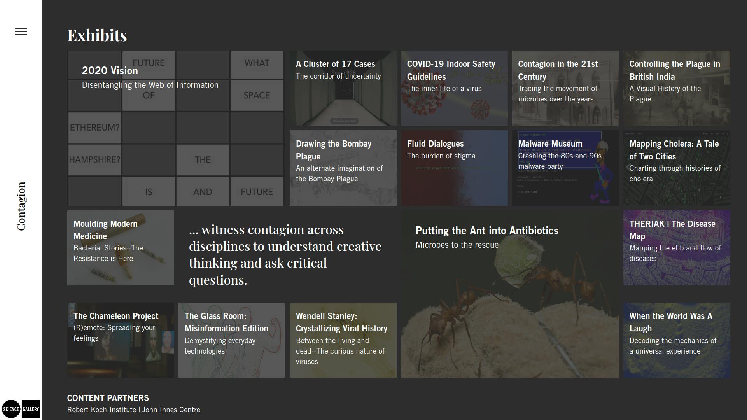Viewport: 747px width, 420px height.
Task: Open Wendell Stanley: Crystallizing Viral History tile
Action: point(343,340)
